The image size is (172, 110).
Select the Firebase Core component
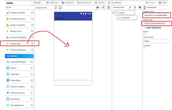tap(19, 31)
